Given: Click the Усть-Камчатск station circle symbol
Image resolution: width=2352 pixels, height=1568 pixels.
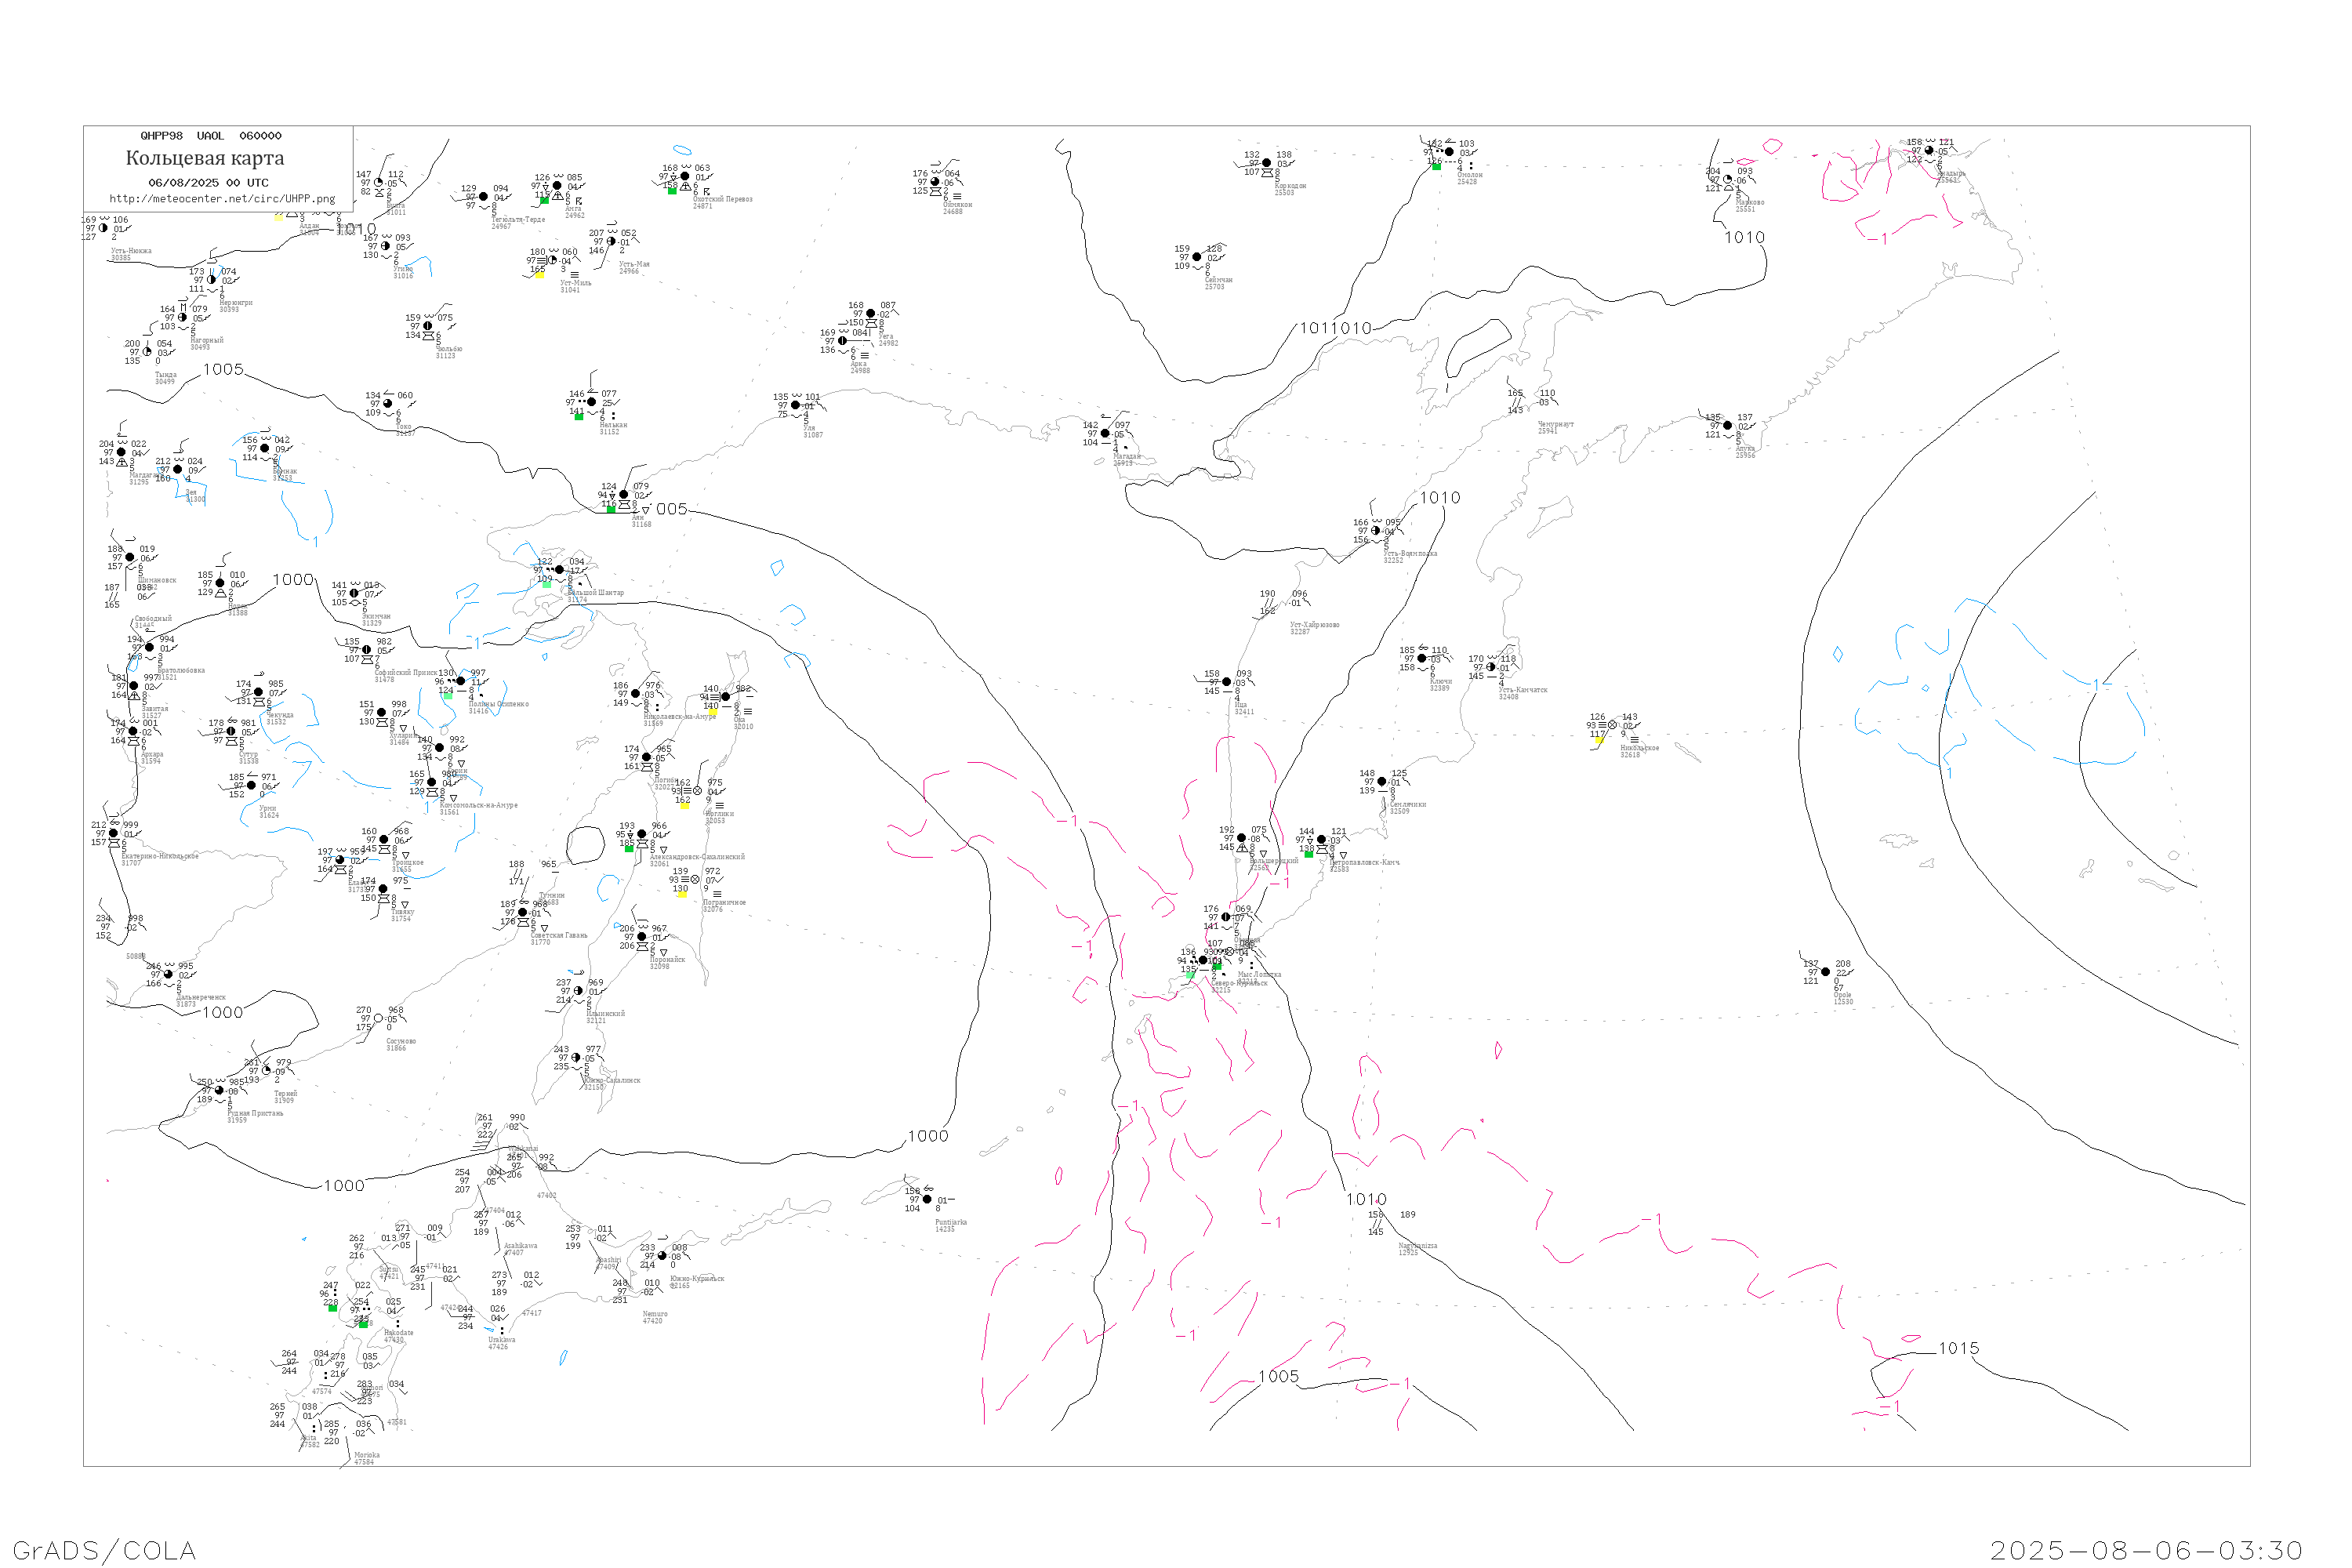Looking at the screenshot, I should coord(1491,667).
